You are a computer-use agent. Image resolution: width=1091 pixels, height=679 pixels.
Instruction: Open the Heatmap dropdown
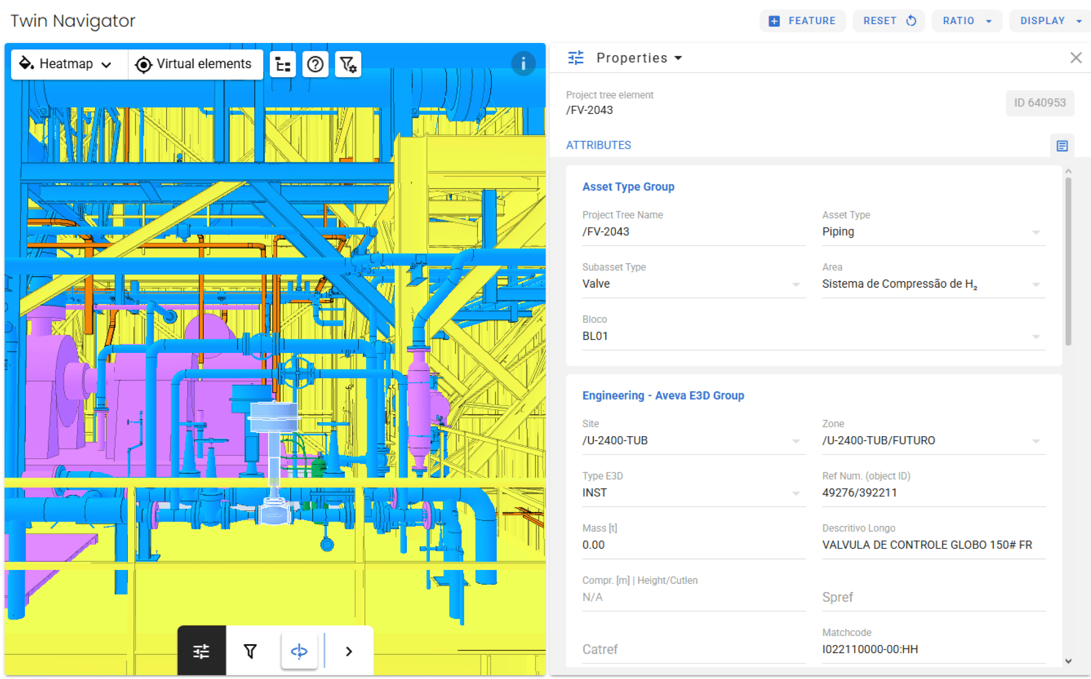click(67, 64)
